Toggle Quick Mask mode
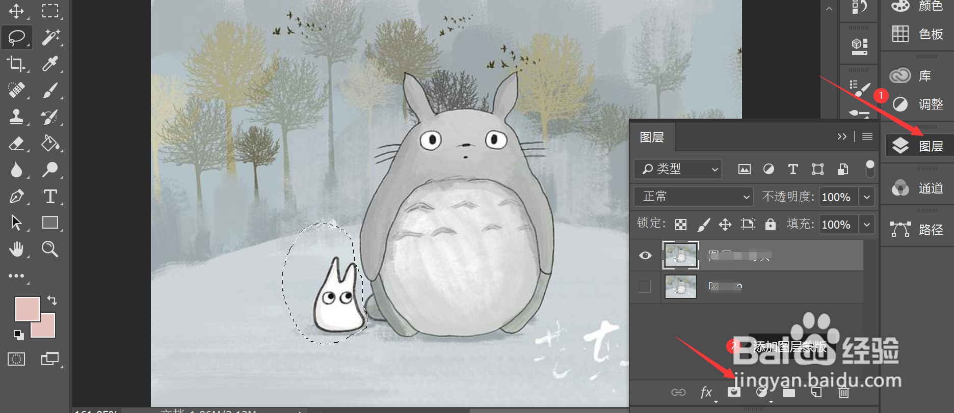The width and height of the screenshot is (954, 413). [16, 359]
